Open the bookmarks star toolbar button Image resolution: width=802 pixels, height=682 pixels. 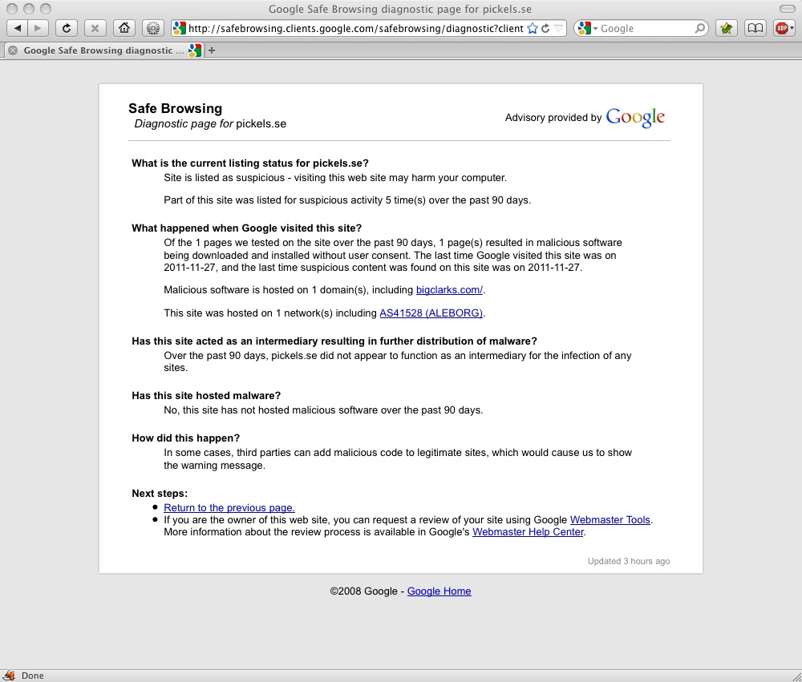click(727, 28)
